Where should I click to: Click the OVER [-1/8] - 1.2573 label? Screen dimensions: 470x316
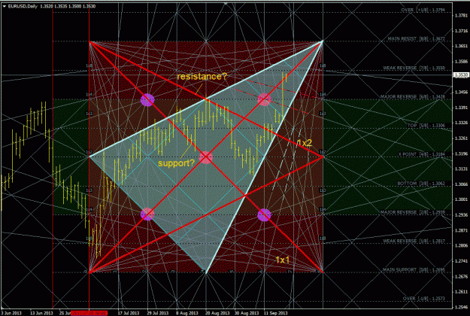(424, 299)
